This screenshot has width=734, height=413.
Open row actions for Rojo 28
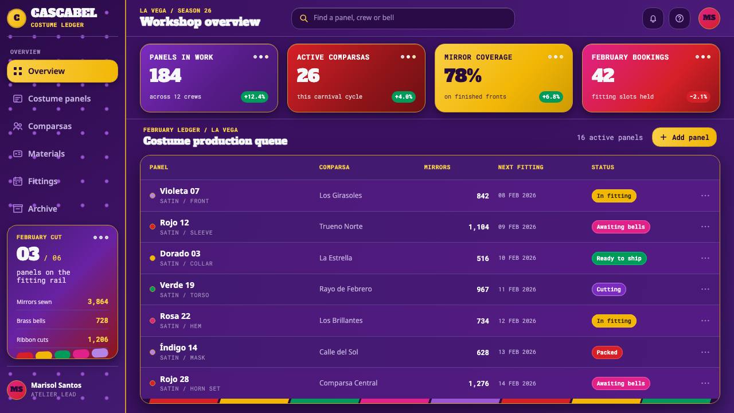coord(705,383)
